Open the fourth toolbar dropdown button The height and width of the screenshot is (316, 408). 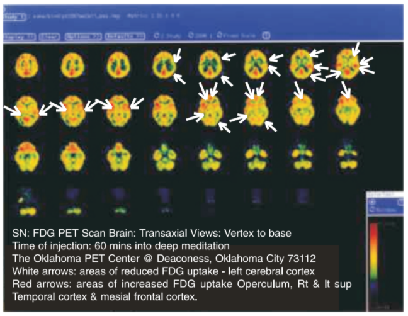[125, 37]
